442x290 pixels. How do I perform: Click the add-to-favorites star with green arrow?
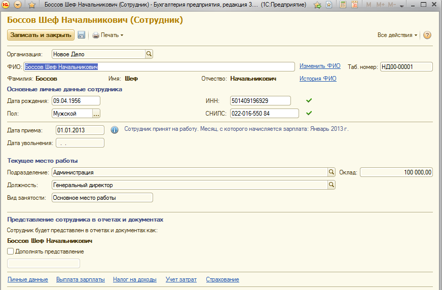point(318,5)
